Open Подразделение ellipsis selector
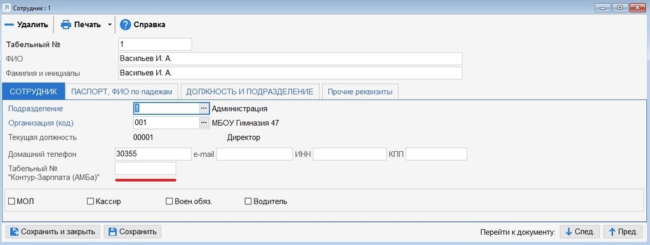 pos(204,109)
